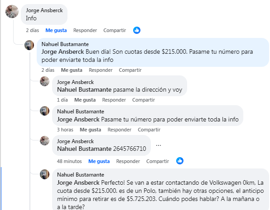Click 'Compartir' under the 48 minutos comment

pos(158,161)
